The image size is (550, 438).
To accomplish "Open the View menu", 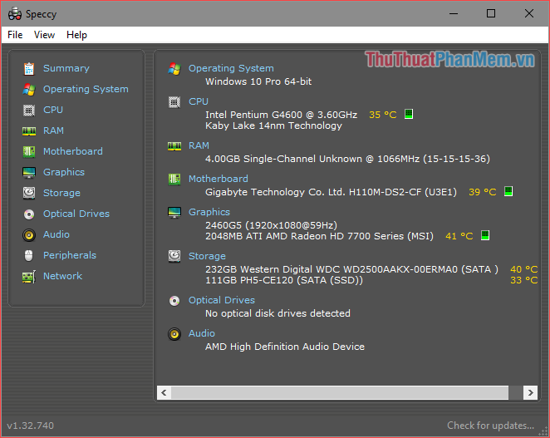I will (x=44, y=35).
